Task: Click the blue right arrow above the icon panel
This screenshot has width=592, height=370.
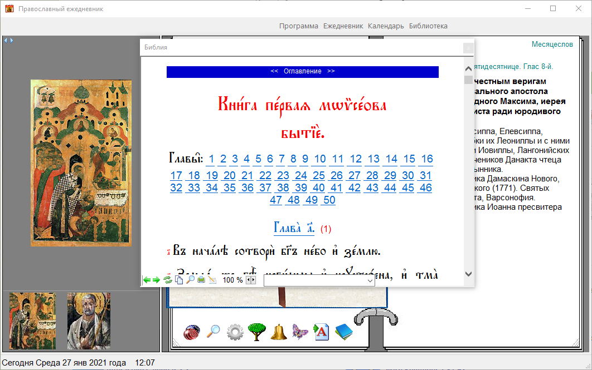Action: coord(11,40)
